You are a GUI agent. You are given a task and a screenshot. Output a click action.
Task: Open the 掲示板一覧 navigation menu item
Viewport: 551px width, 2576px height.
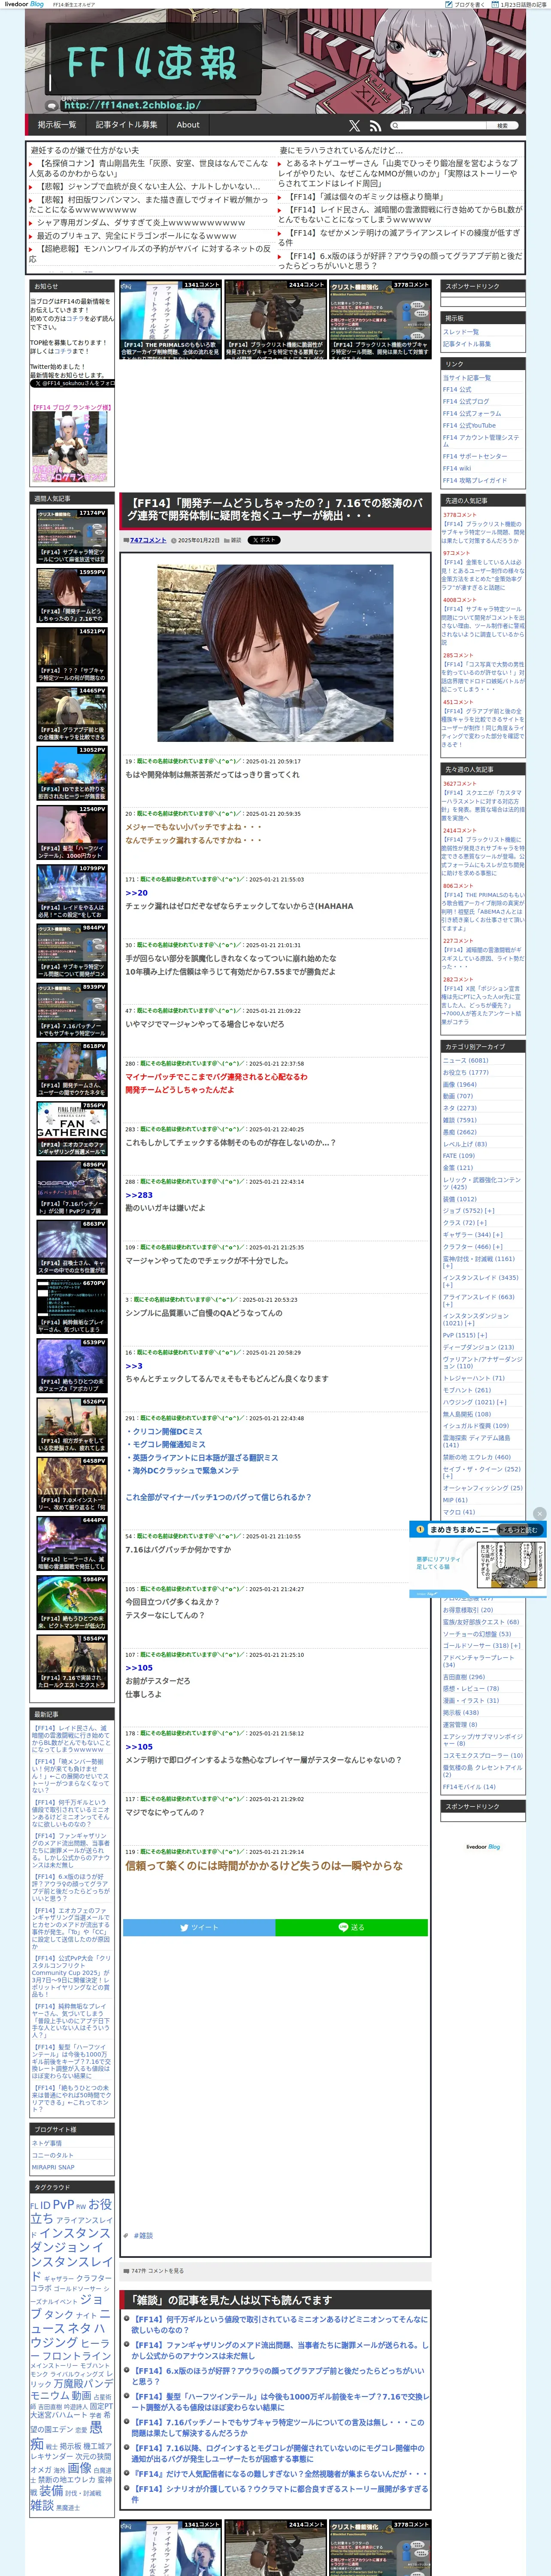pos(57,125)
